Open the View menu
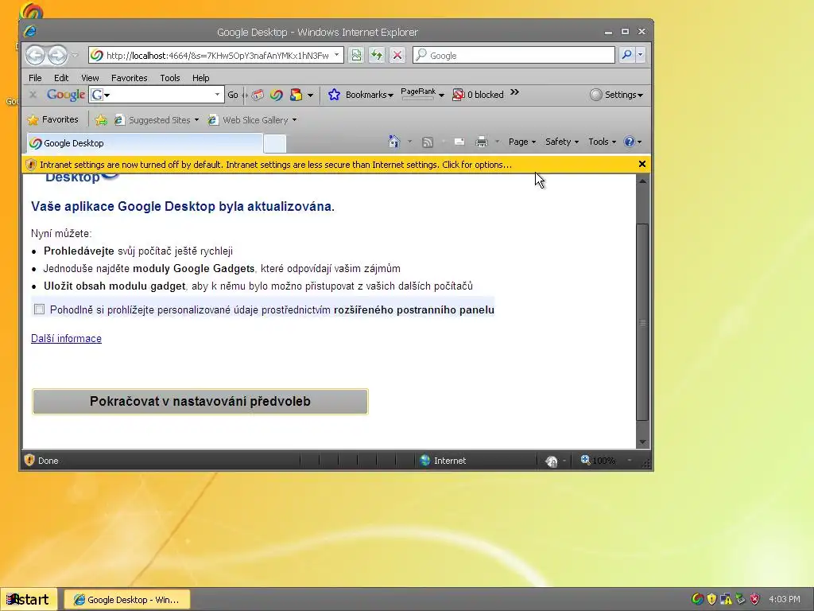 pyautogui.click(x=90, y=78)
